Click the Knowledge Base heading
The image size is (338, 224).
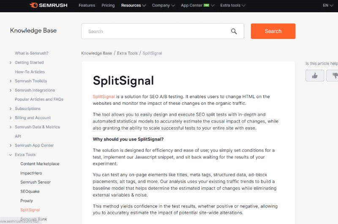click(x=33, y=30)
